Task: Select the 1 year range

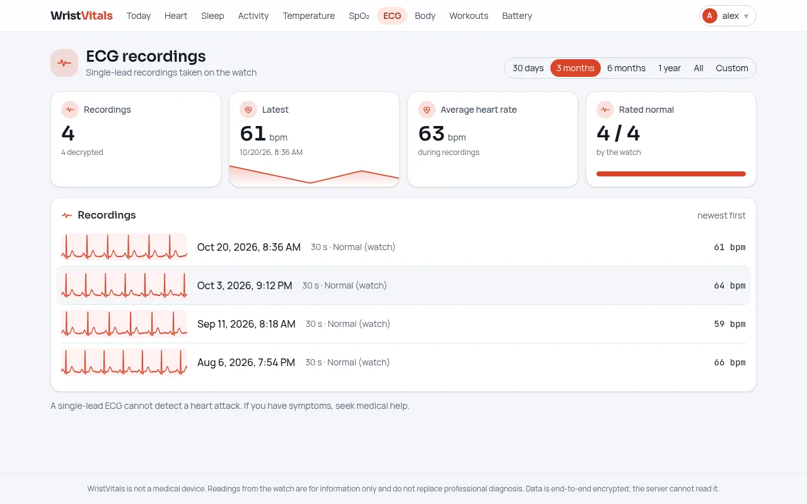Action: pos(670,68)
